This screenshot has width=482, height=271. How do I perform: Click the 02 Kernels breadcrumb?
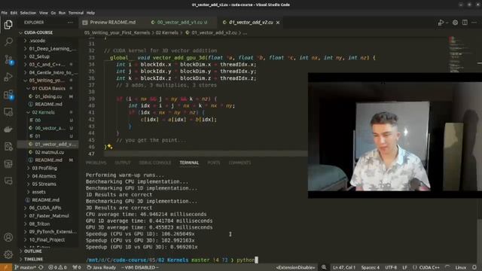pos(166,32)
